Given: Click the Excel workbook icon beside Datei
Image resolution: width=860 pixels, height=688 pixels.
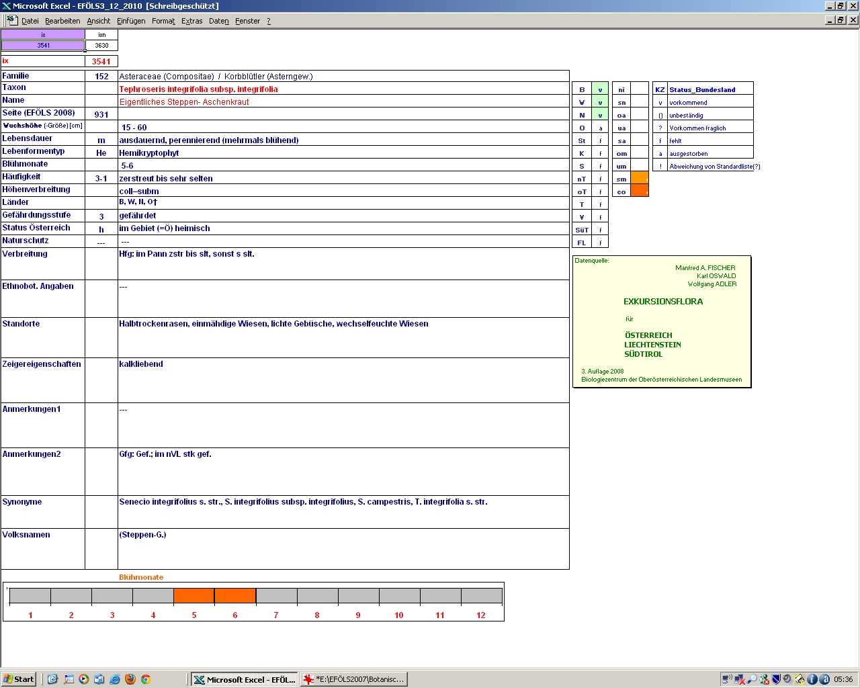Looking at the screenshot, I should pyautogui.click(x=12, y=21).
